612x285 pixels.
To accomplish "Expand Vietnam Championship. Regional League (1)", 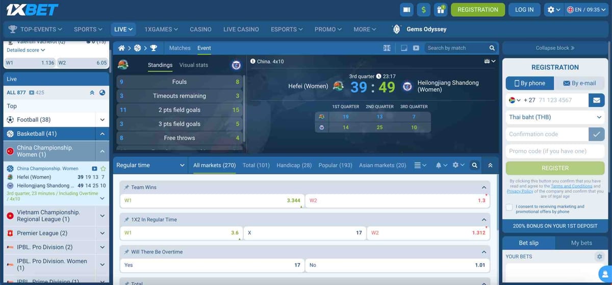I will (103, 216).
